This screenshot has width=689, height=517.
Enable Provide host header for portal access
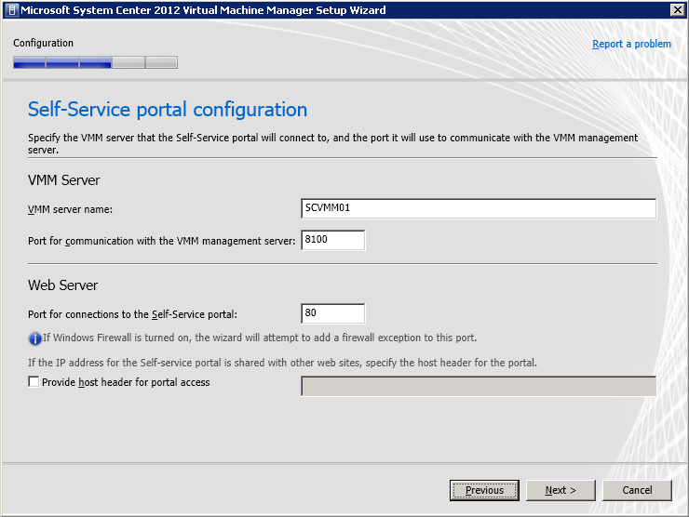tap(34, 382)
